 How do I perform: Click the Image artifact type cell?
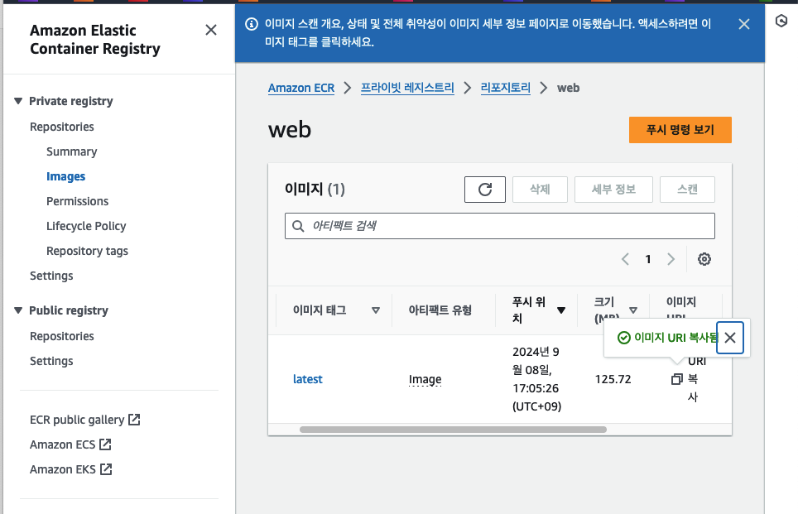pos(425,379)
